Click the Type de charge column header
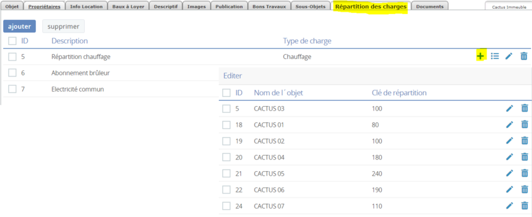The width and height of the screenshot is (532, 217). click(x=307, y=41)
